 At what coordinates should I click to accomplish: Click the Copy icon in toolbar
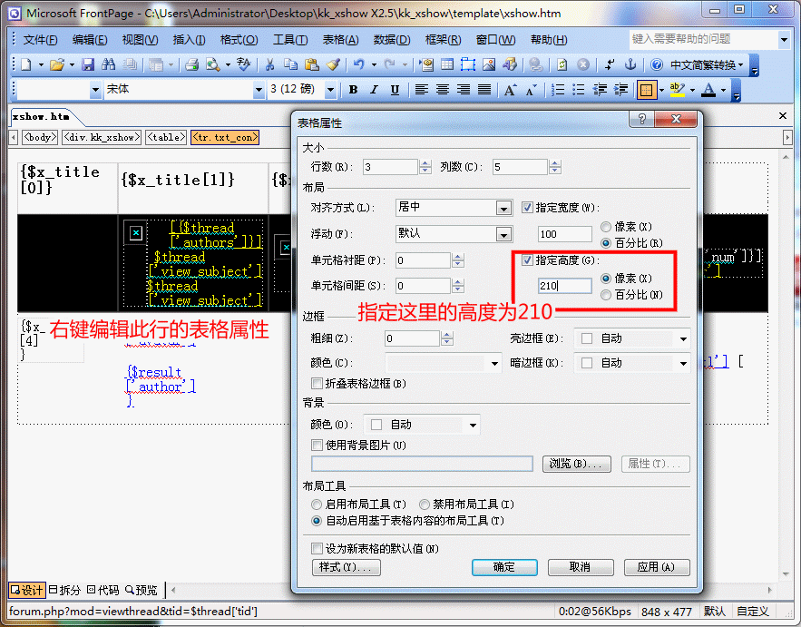click(290, 64)
